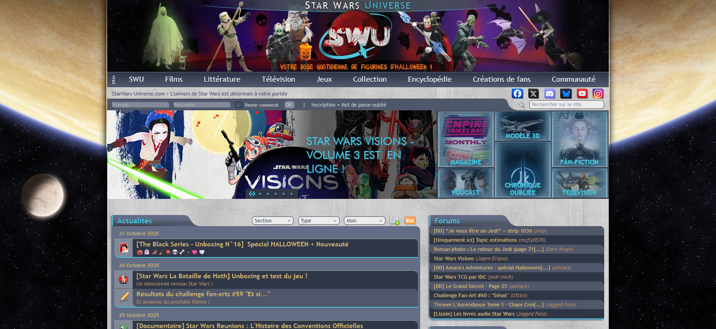Click the Pseudo username input field
The height and width of the screenshot is (329, 716).
pyautogui.click(x=141, y=105)
